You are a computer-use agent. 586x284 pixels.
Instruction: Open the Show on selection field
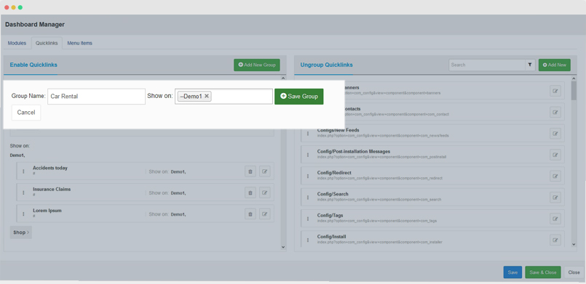coord(223,96)
